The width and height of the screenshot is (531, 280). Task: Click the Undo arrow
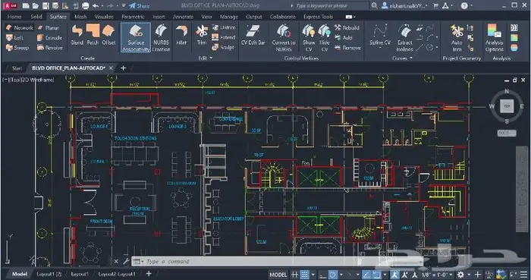(96, 6)
